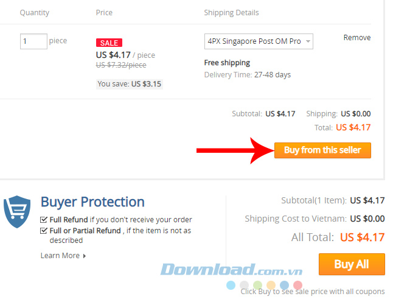The height and width of the screenshot is (302, 393).
Task: Click the Buyer Protection shield cart icon
Action: coord(17,211)
